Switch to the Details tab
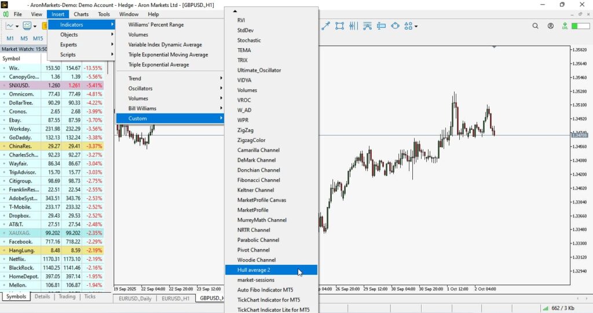This screenshot has width=593, height=313. coord(42,297)
